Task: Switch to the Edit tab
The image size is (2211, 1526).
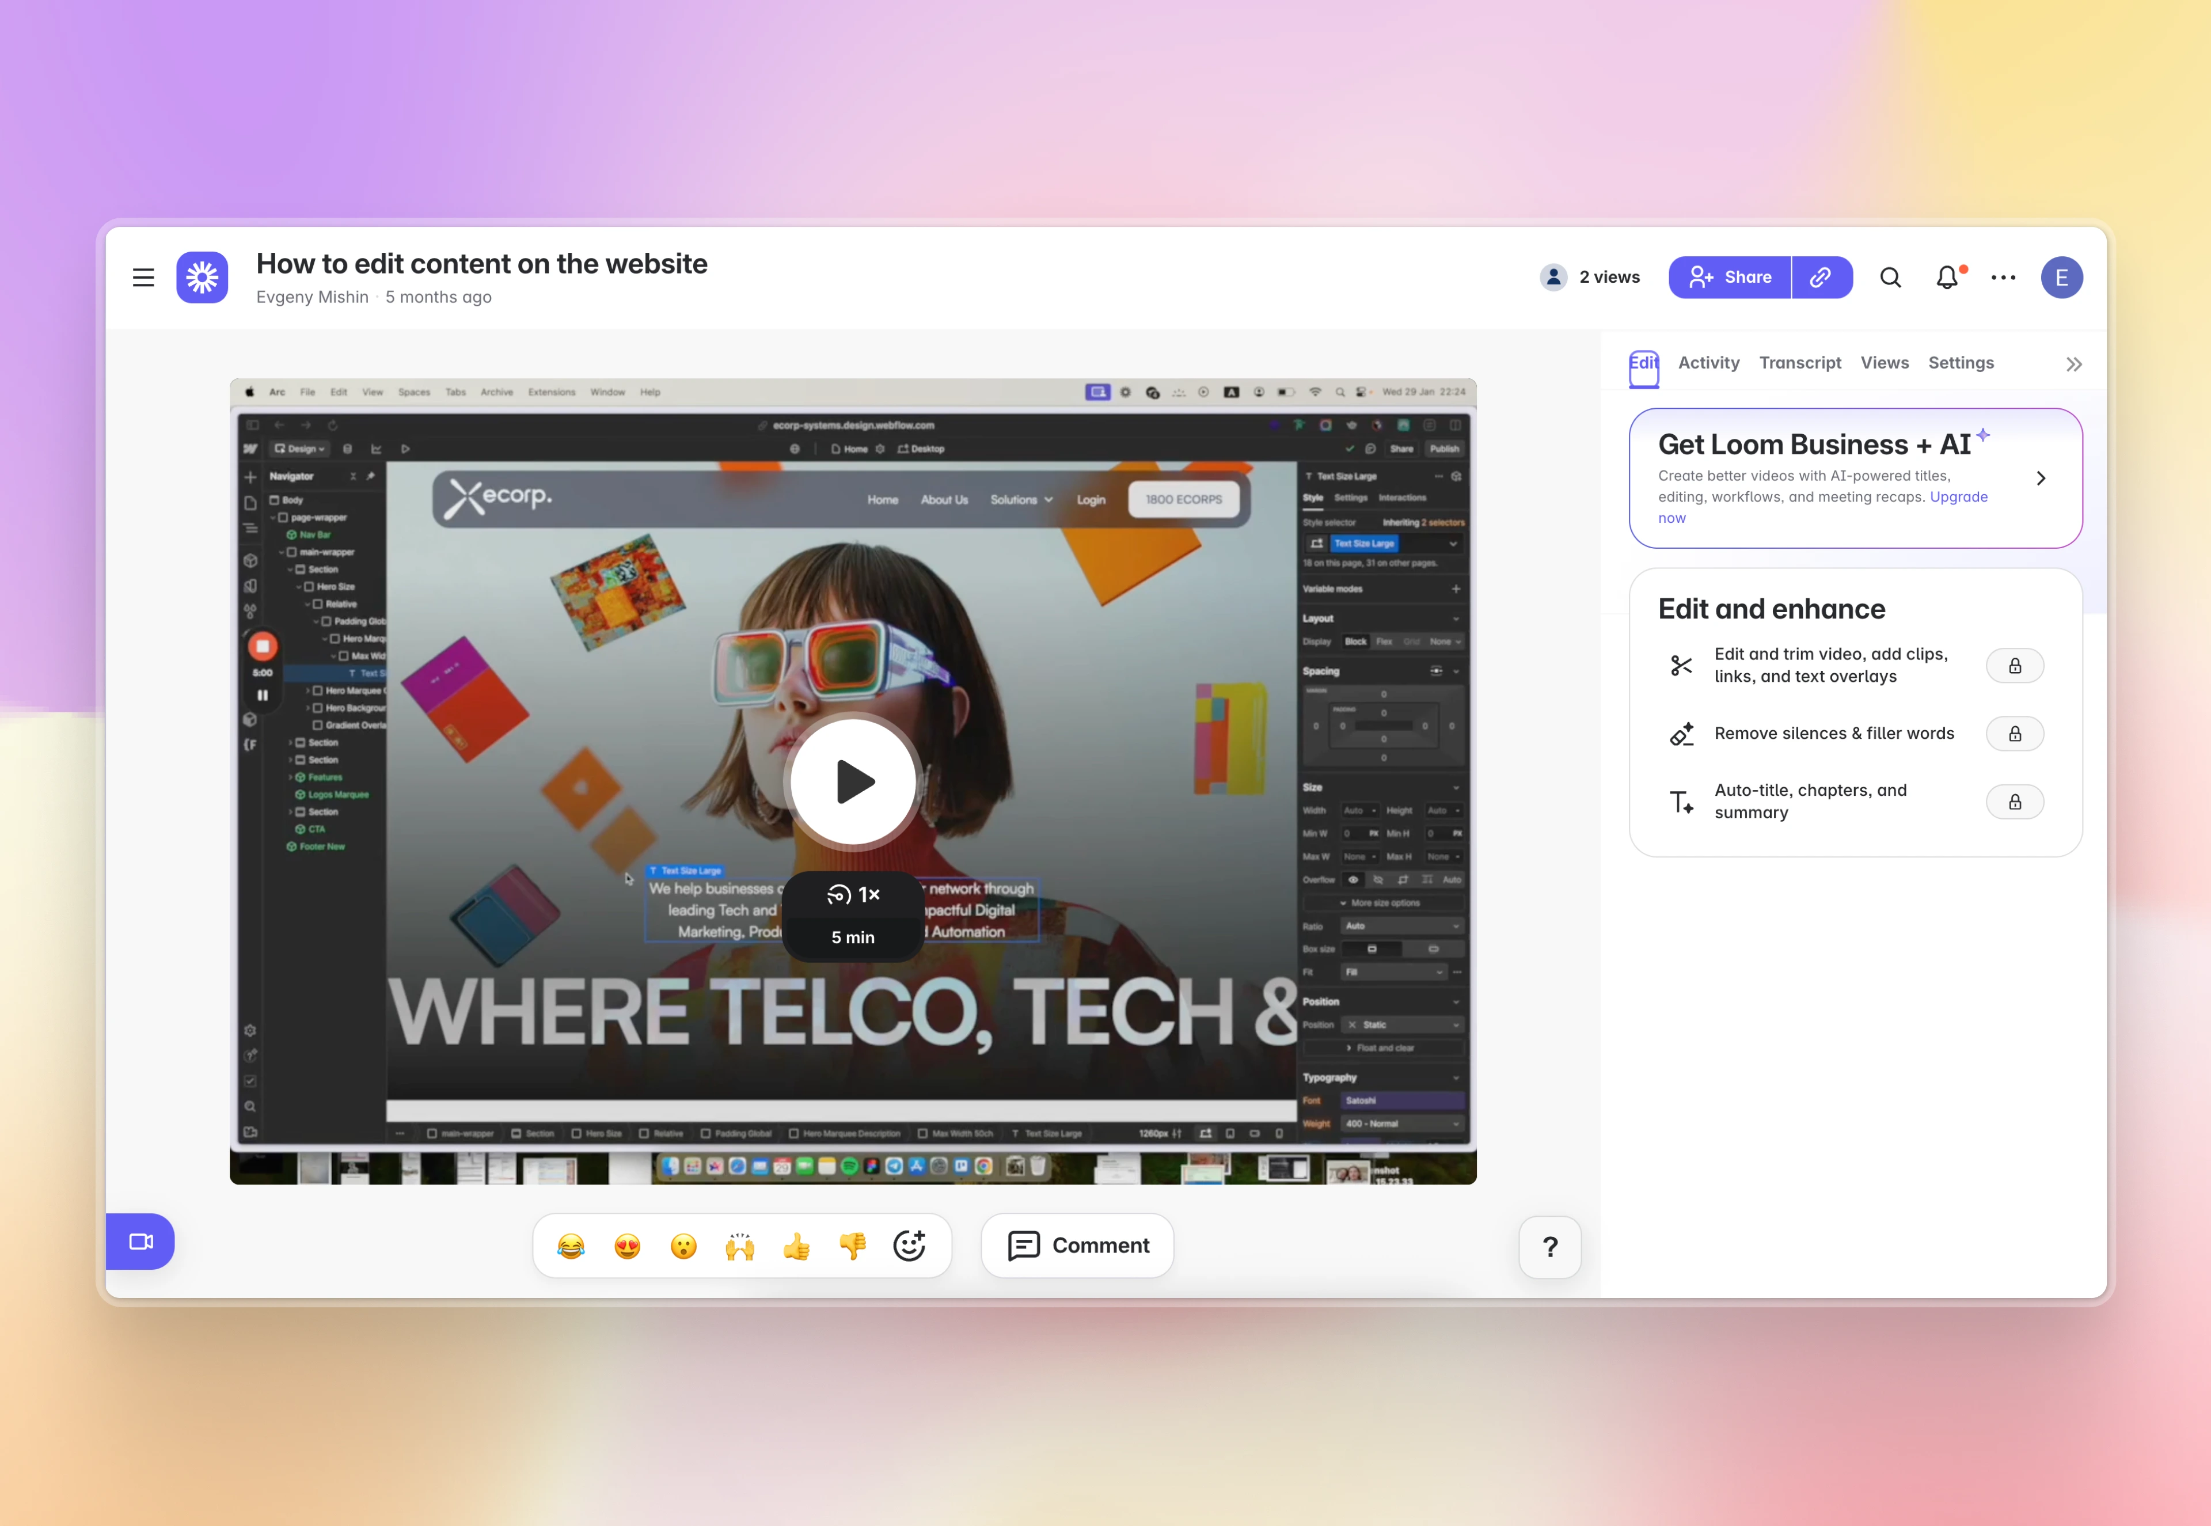Action: (x=1643, y=363)
